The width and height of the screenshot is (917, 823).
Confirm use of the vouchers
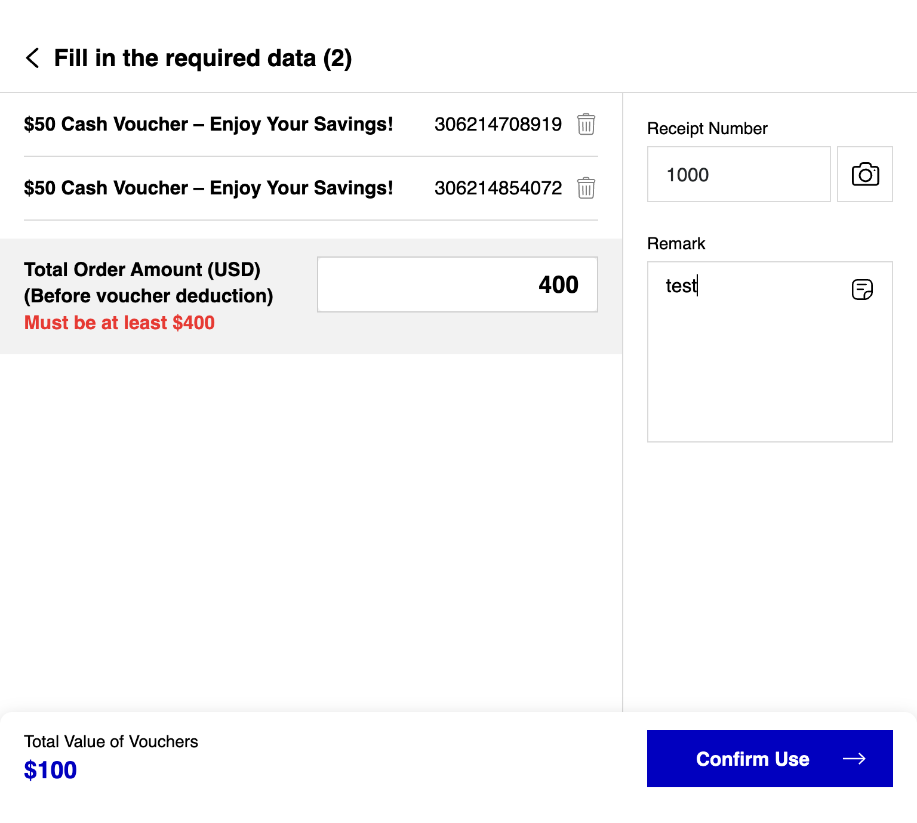(770, 759)
